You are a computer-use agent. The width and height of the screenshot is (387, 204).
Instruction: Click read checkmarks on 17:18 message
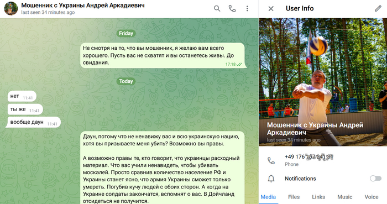239,65
